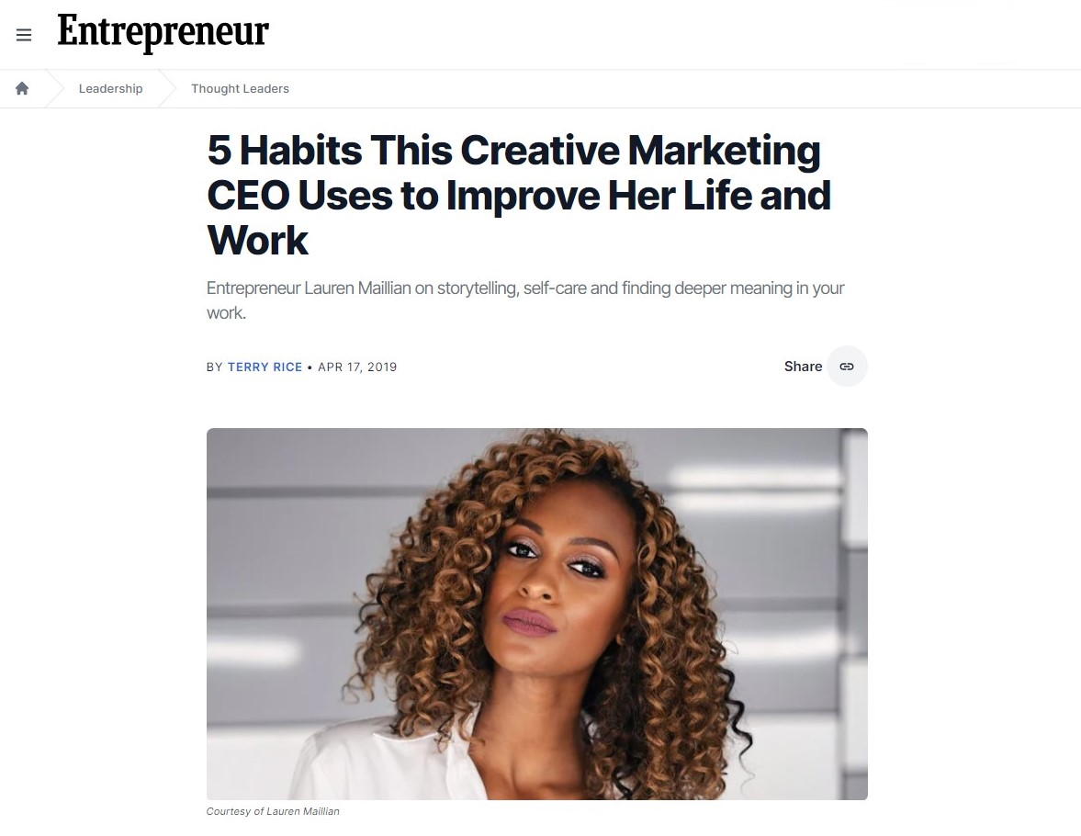
Task: Open the hero portrait image
Action: [537, 614]
